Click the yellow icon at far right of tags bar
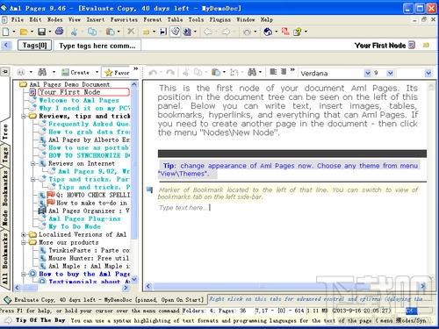The image size is (439, 329). click(x=426, y=46)
